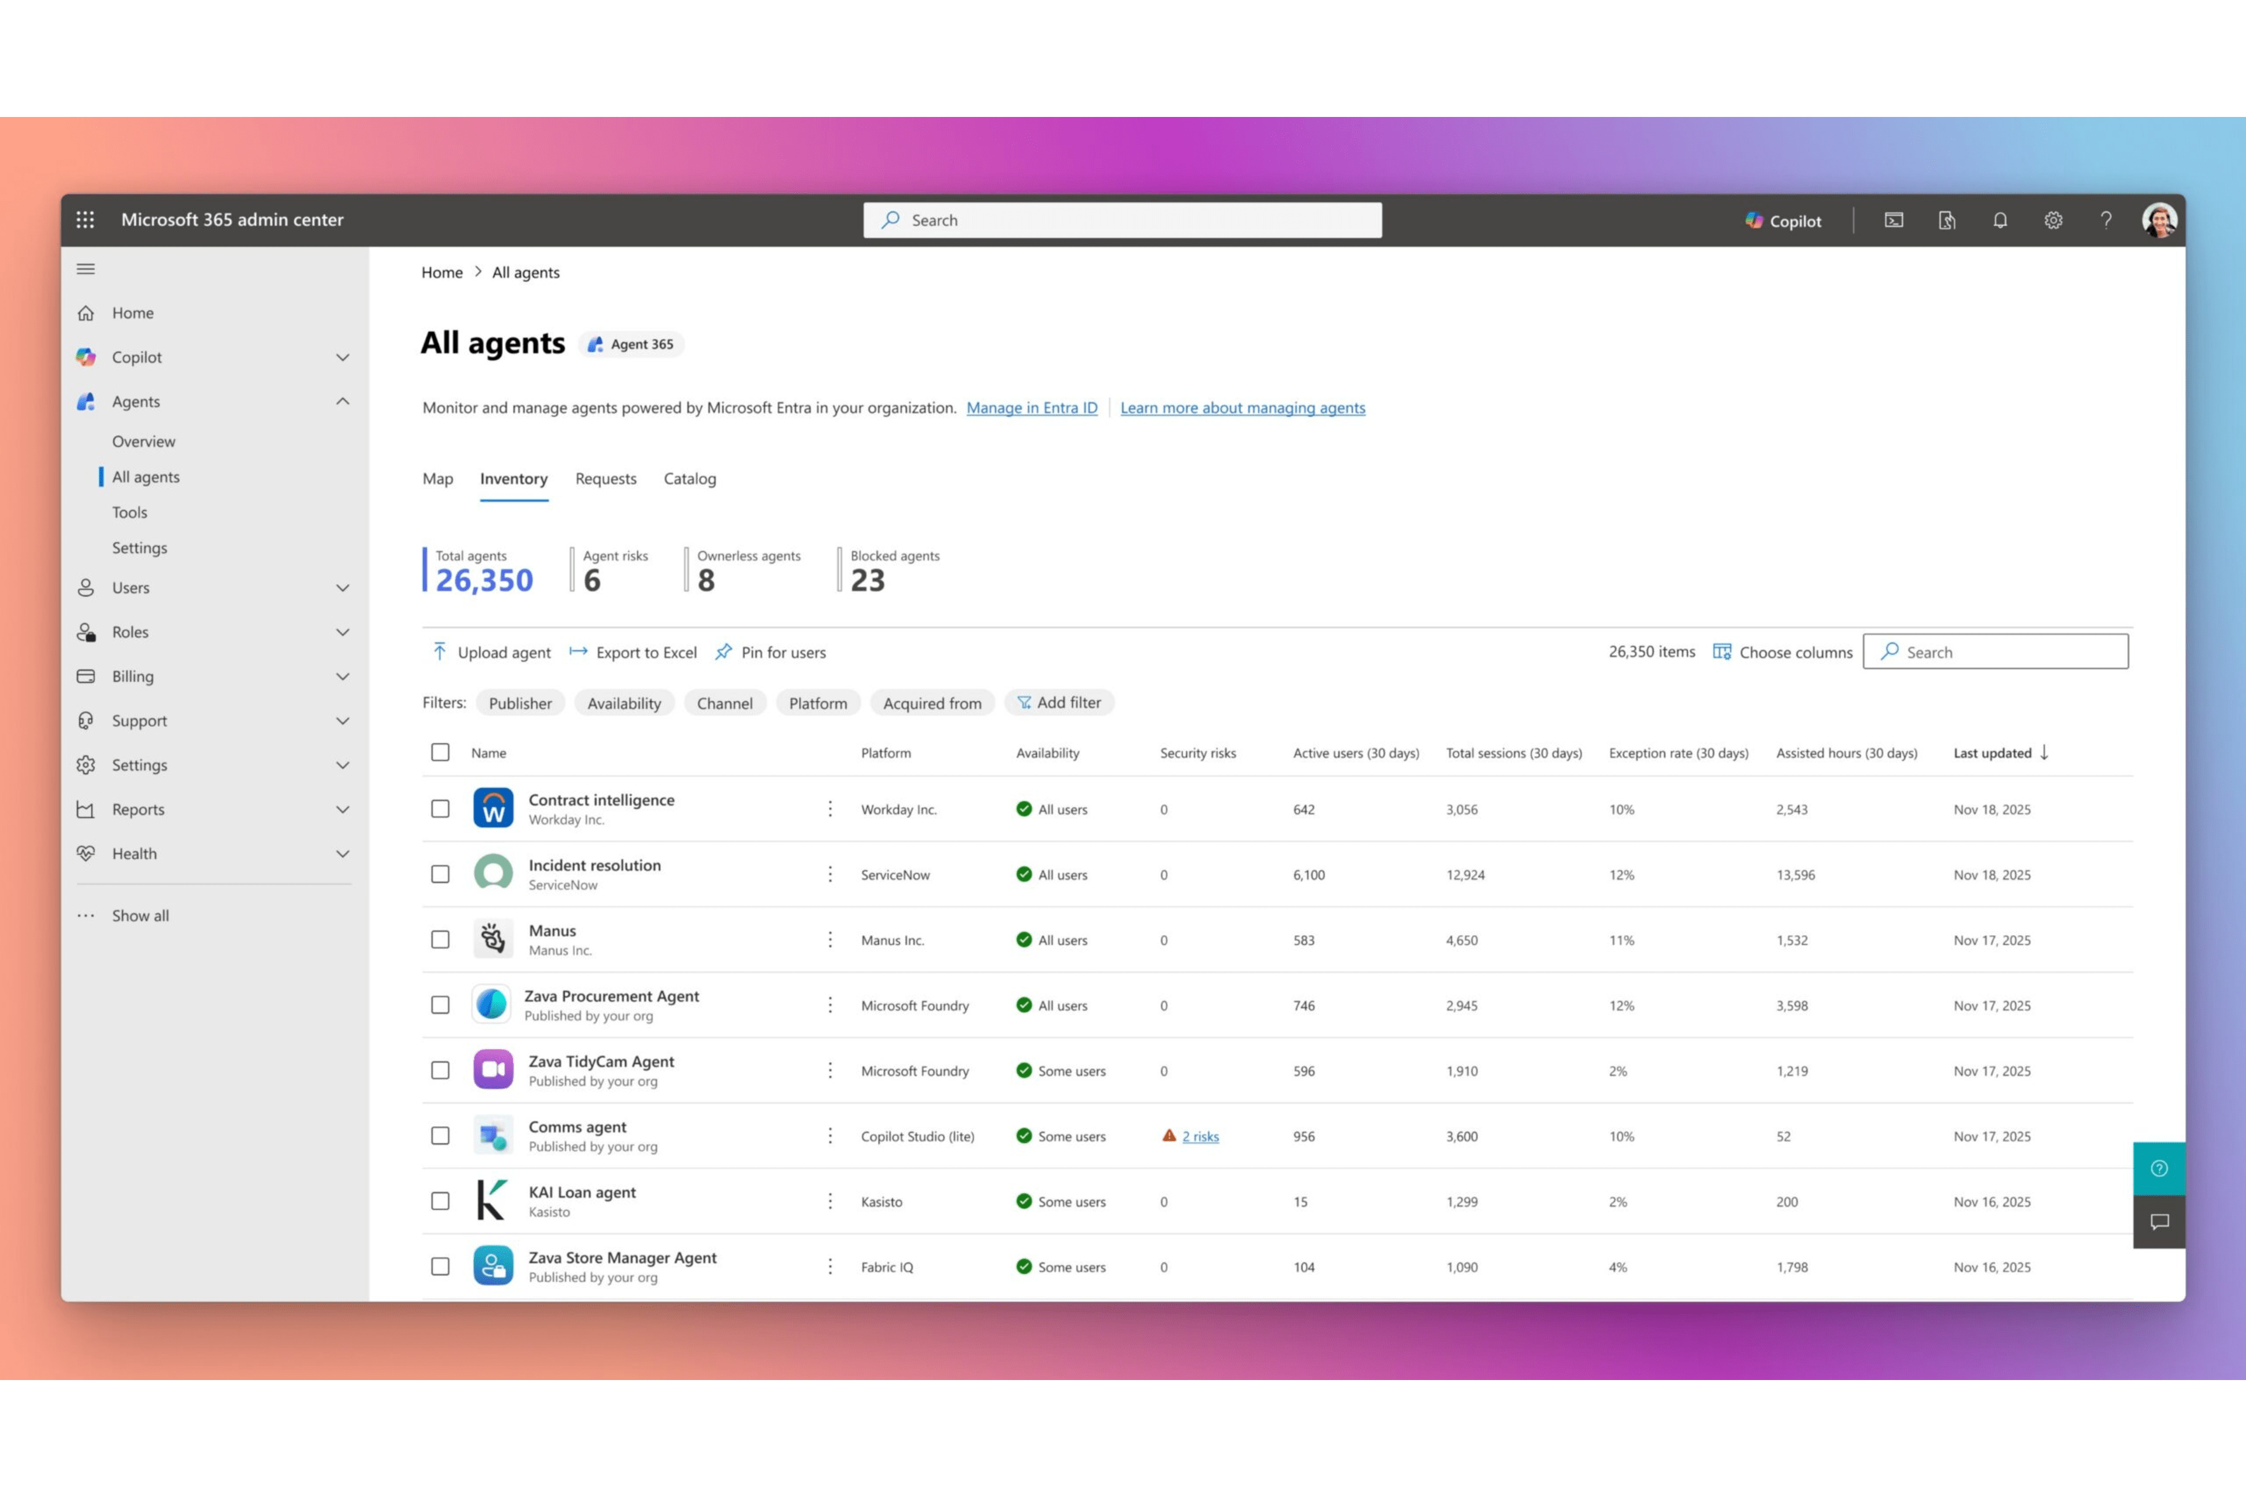Image resolution: width=2246 pixels, height=1497 pixels.
Task: Click the Zava TidyCam Agent icon
Action: click(494, 1070)
